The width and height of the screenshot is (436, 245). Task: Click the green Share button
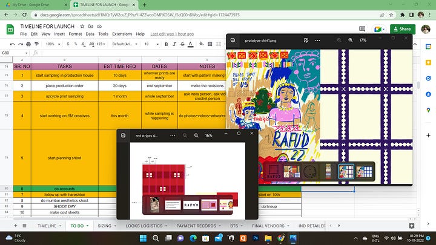point(403,29)
